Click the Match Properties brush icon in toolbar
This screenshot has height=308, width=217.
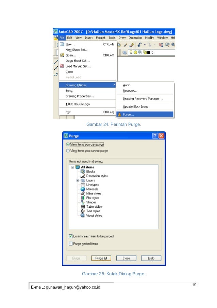point(126,45)
